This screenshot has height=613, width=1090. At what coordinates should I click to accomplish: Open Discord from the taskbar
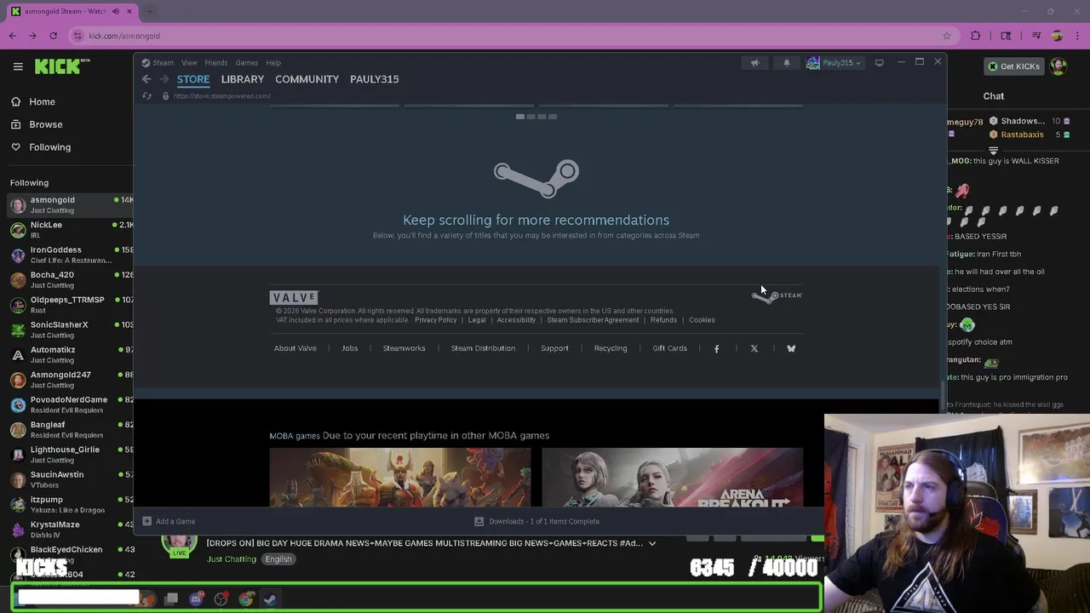[197, 599]
